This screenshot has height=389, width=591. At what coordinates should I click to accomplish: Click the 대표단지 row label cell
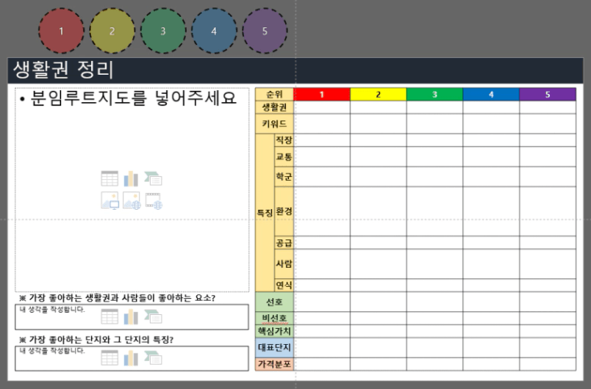[x=275, y=347]
